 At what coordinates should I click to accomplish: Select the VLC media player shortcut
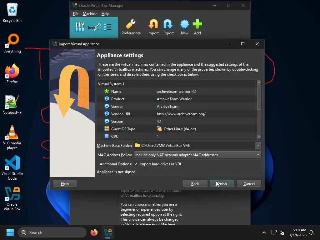tap(12, 137)
